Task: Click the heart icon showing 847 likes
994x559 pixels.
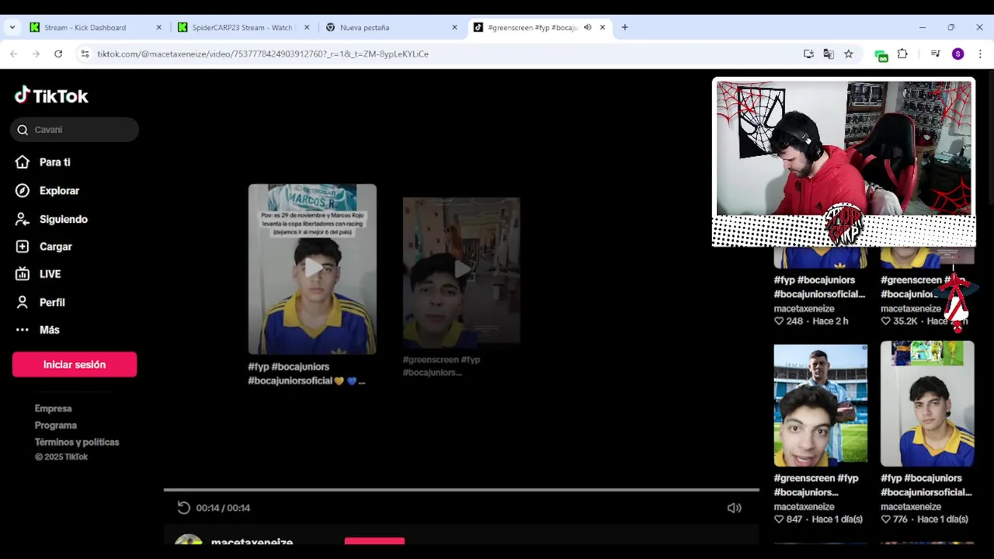Action: tap(779, 519)
